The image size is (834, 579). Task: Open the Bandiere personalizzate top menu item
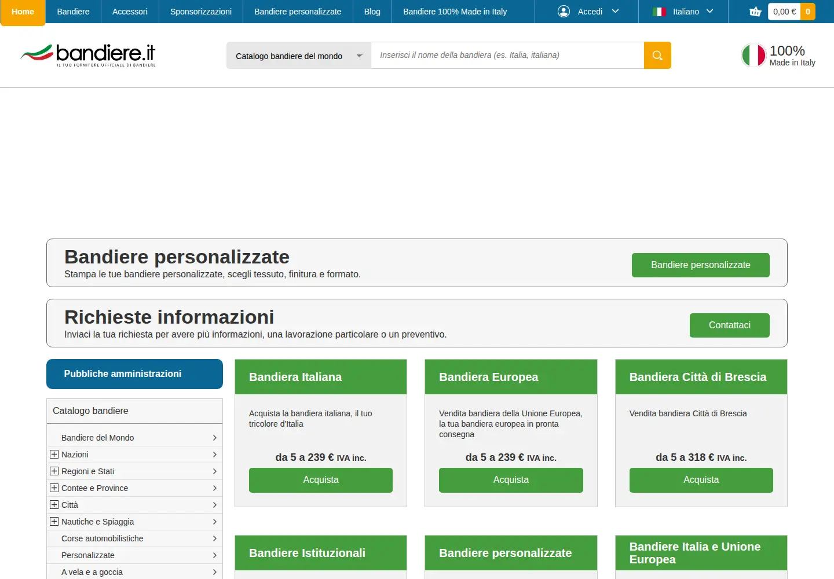click(x=298, y=12)
